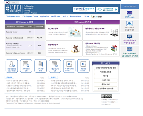This screenshot has width=143, height=116.
Task: Click individual member Guide icon
Action: (83, 64)
